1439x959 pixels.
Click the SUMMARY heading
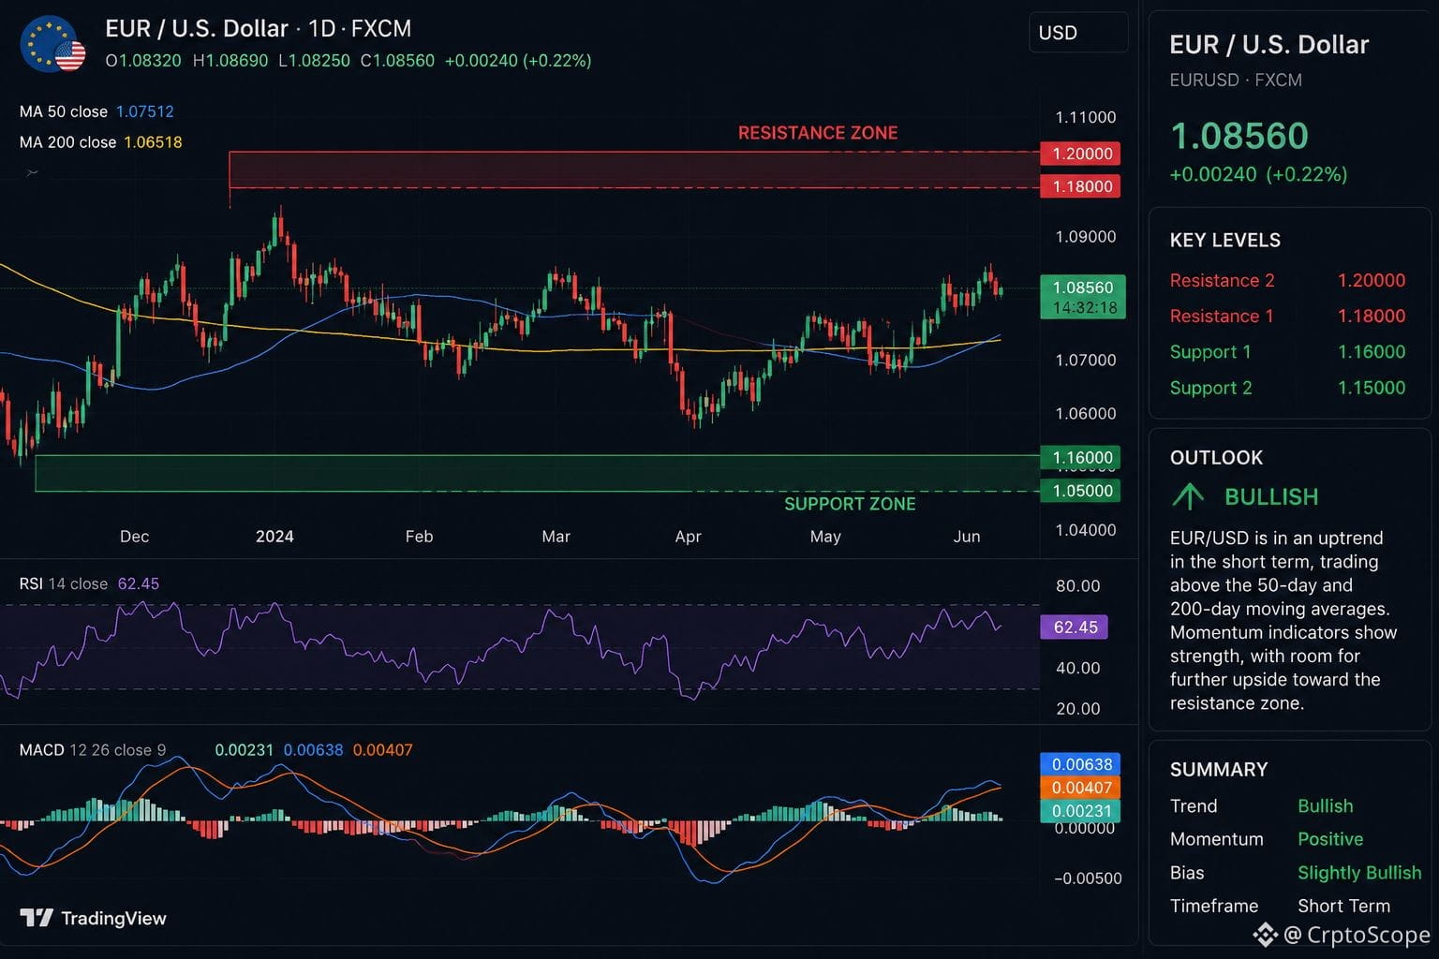pos(1219,770)
